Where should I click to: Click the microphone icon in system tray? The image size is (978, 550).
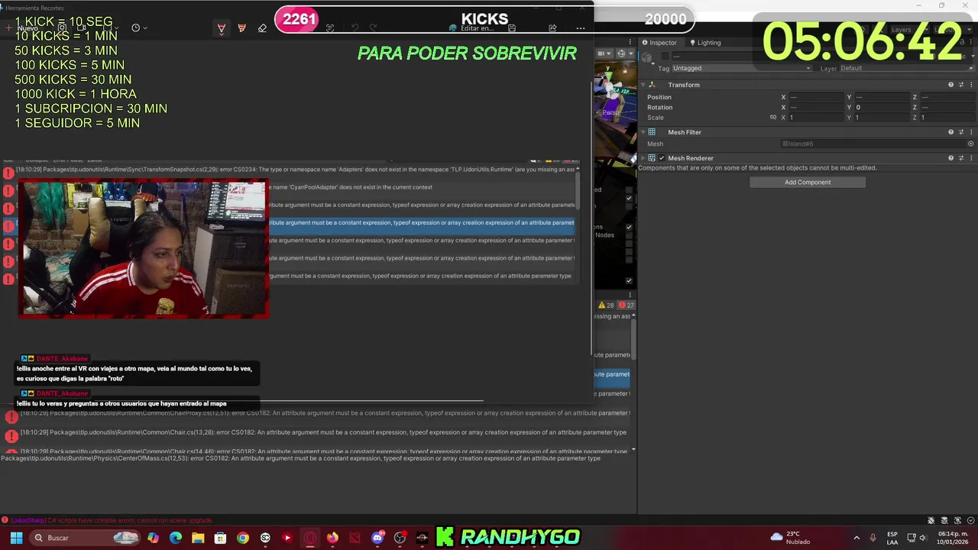coord(873,538)
